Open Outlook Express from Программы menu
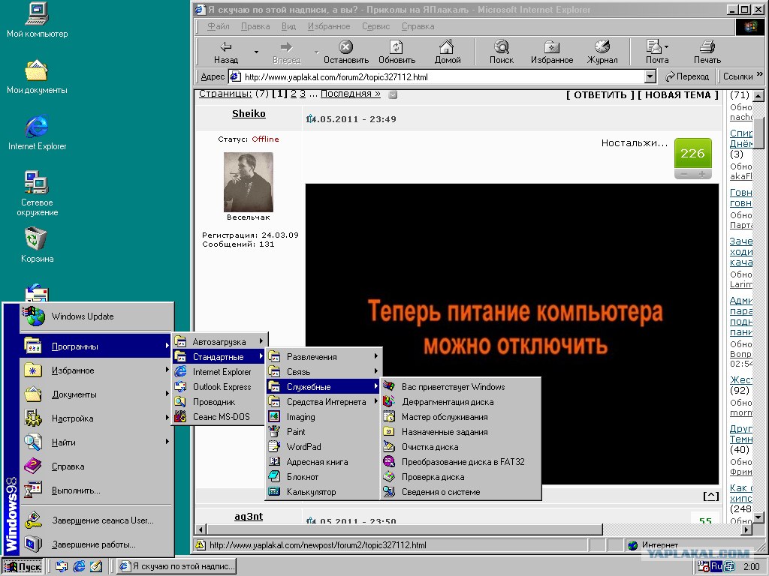This screenshot has height=576, width=769. pos(219,386)
